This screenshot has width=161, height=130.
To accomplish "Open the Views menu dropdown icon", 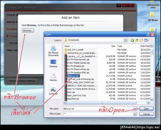I will click(x=146, y=40).
